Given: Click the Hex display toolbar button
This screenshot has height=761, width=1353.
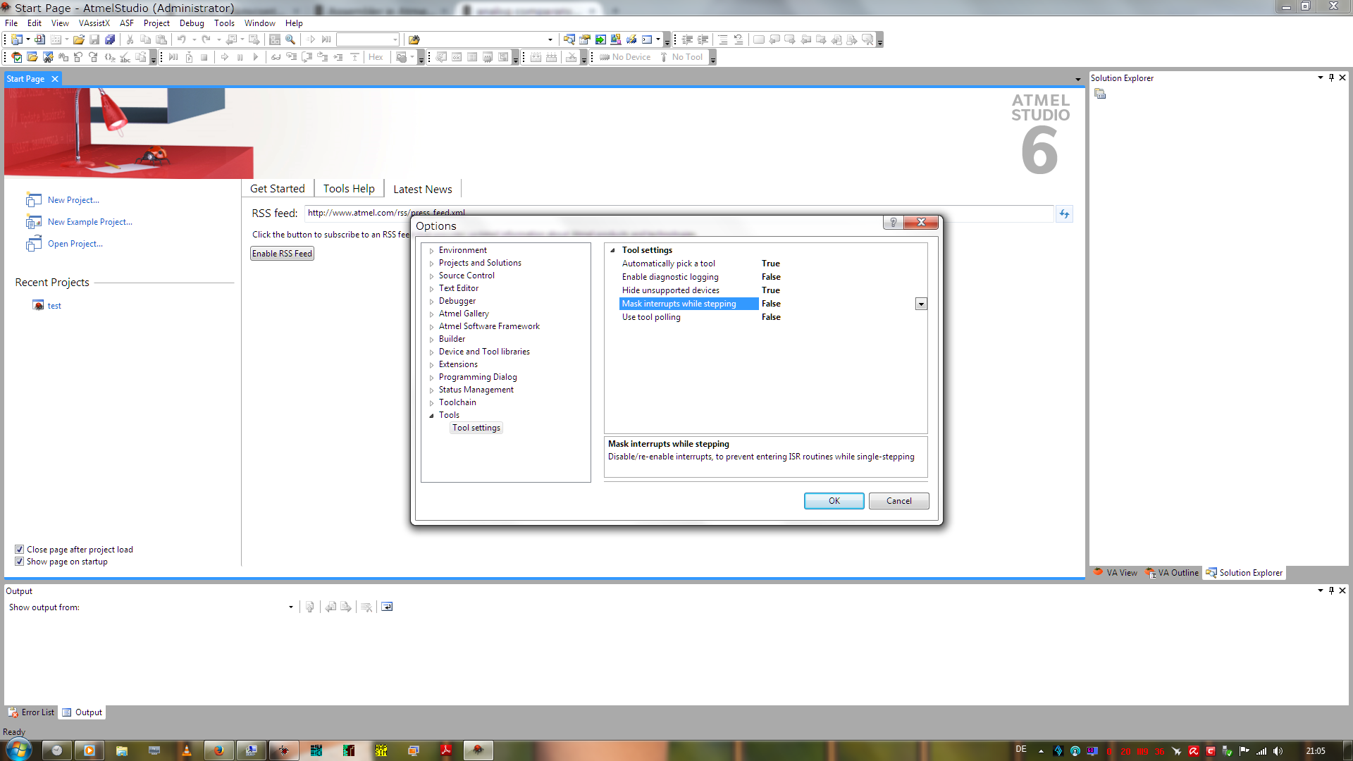Looking at the screenshot, I should point(376,57).
